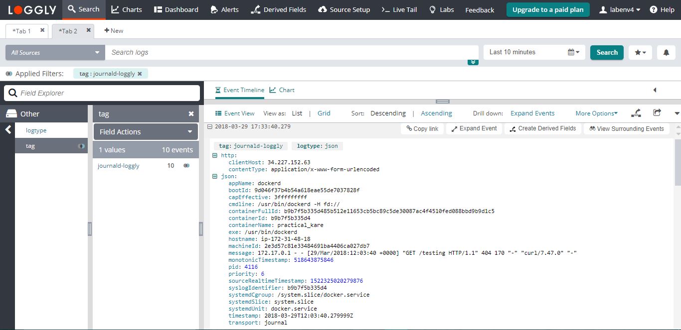The width and height of the screenshot is (681, 330).
Task: Collapse the http section of the event
Action: tap(215, 155)
